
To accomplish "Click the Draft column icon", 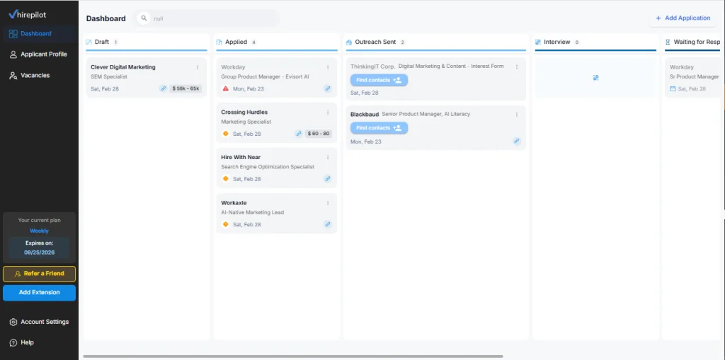I will click(89, 42).
